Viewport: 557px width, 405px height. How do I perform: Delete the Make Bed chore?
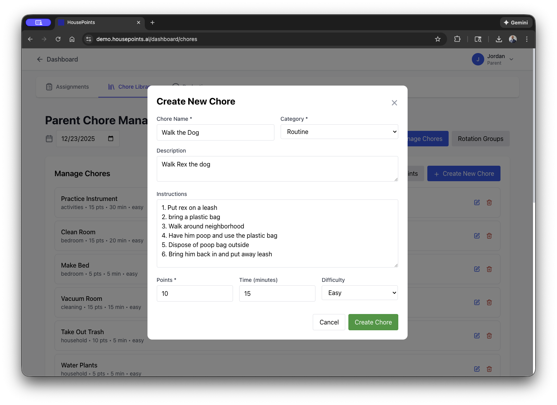pyautogui.click(x=489, y=269)
